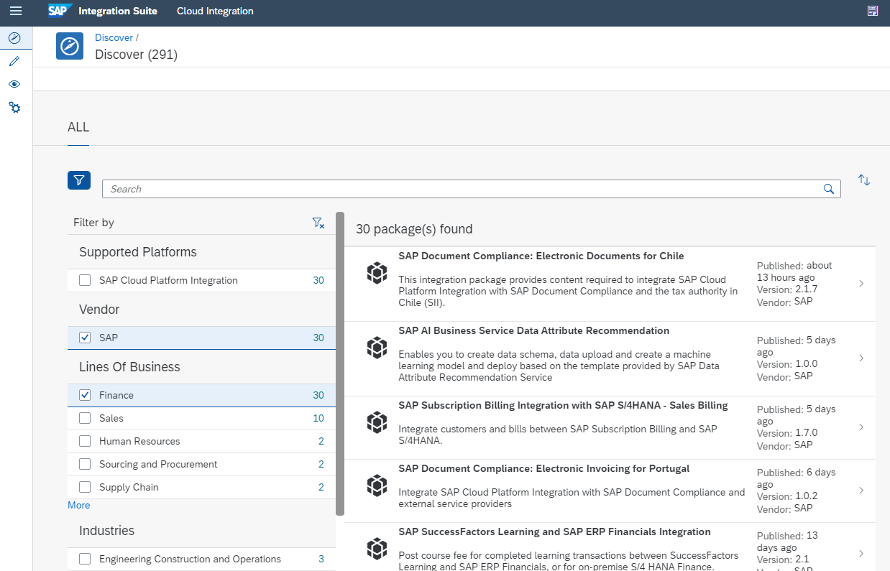Viewport: 890px width, 571px height.
Task: Click '30 package(s) found' text
Action: [x=414, y=229]
